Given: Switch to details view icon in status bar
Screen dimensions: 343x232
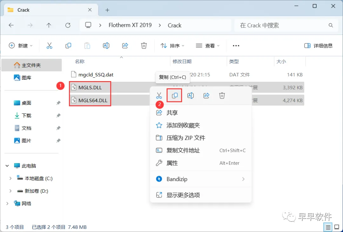Looking at the screenshot, I should [328, 227].
